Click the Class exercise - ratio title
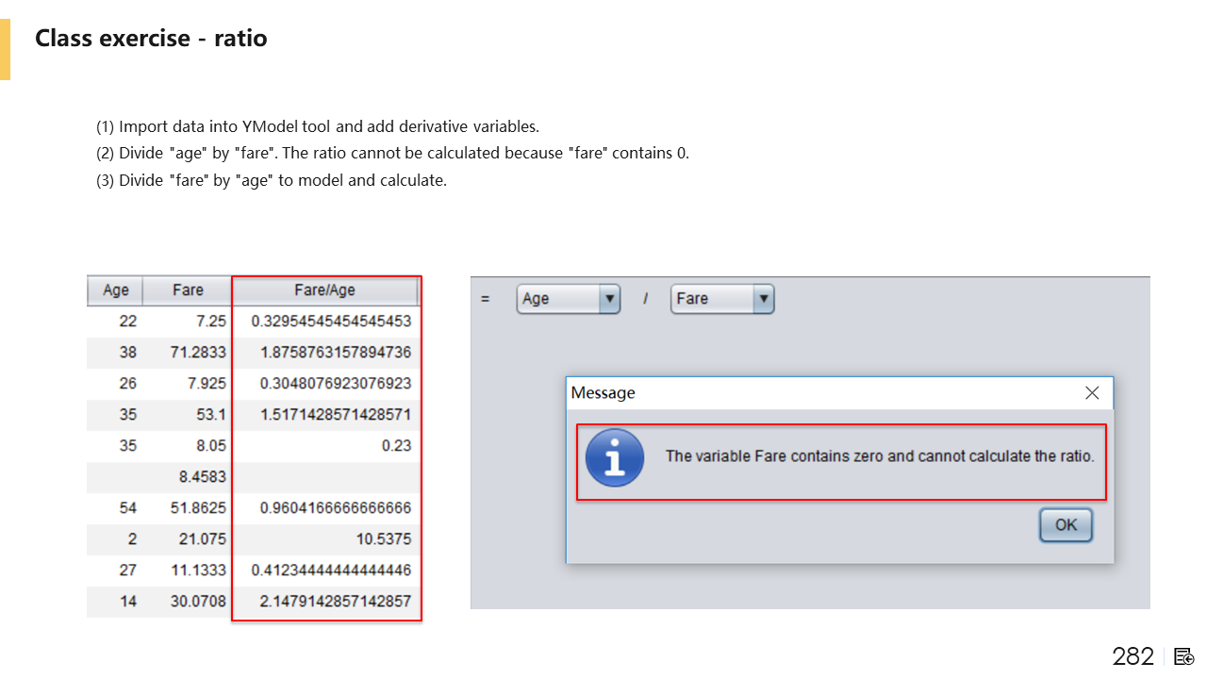This screenshot has width=1207, height=679. (151, 39)
